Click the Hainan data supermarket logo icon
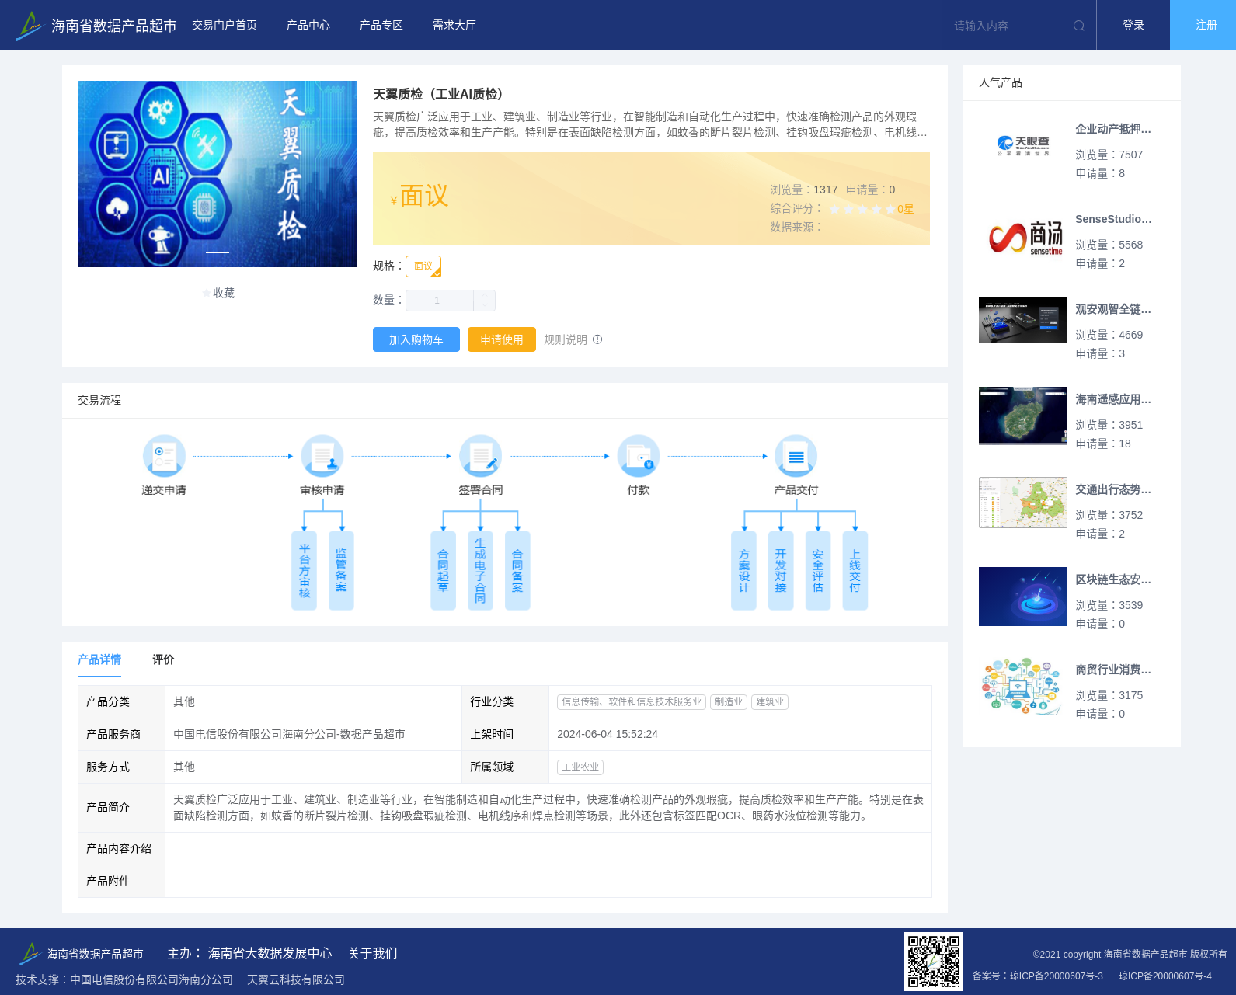 point(30,26)
